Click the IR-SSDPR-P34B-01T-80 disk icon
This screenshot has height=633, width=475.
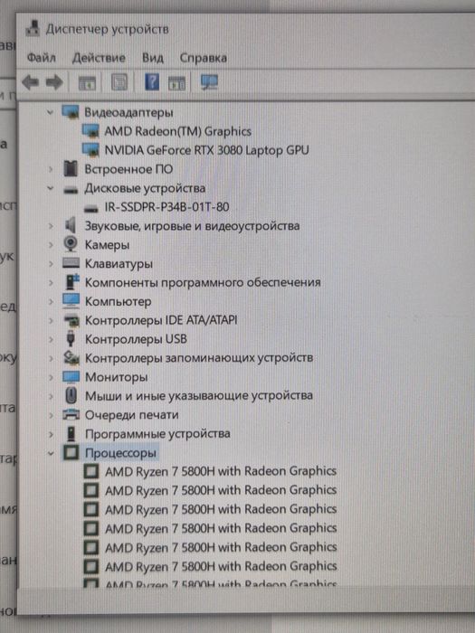(x=90, y=208)
